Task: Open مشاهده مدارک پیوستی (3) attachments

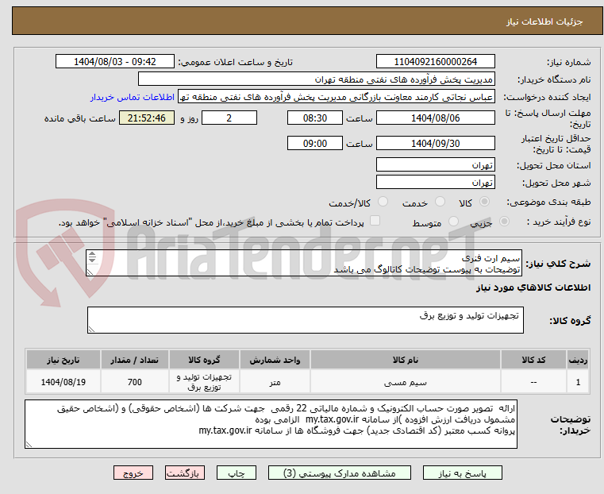Action: tap(340, 473)
